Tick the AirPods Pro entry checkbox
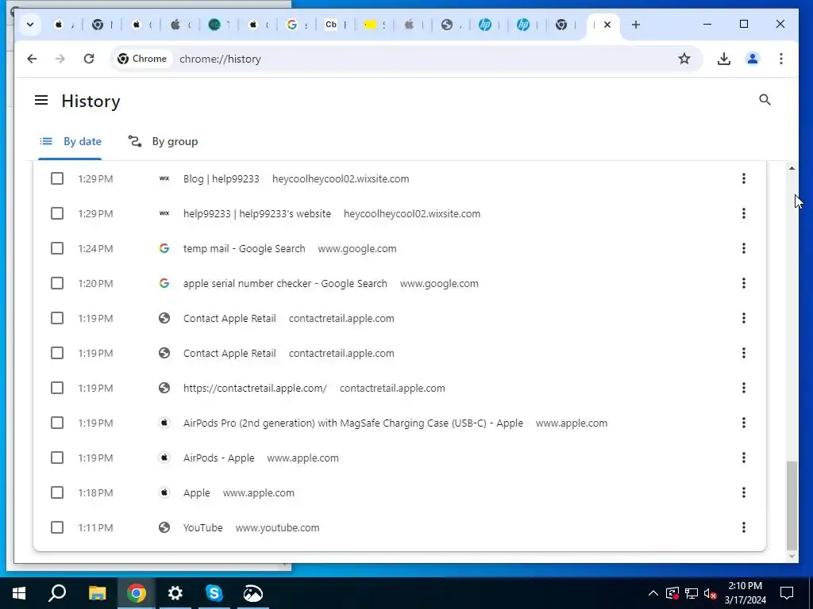The height and width of the screenshot is (609, 813). [57, 423]
